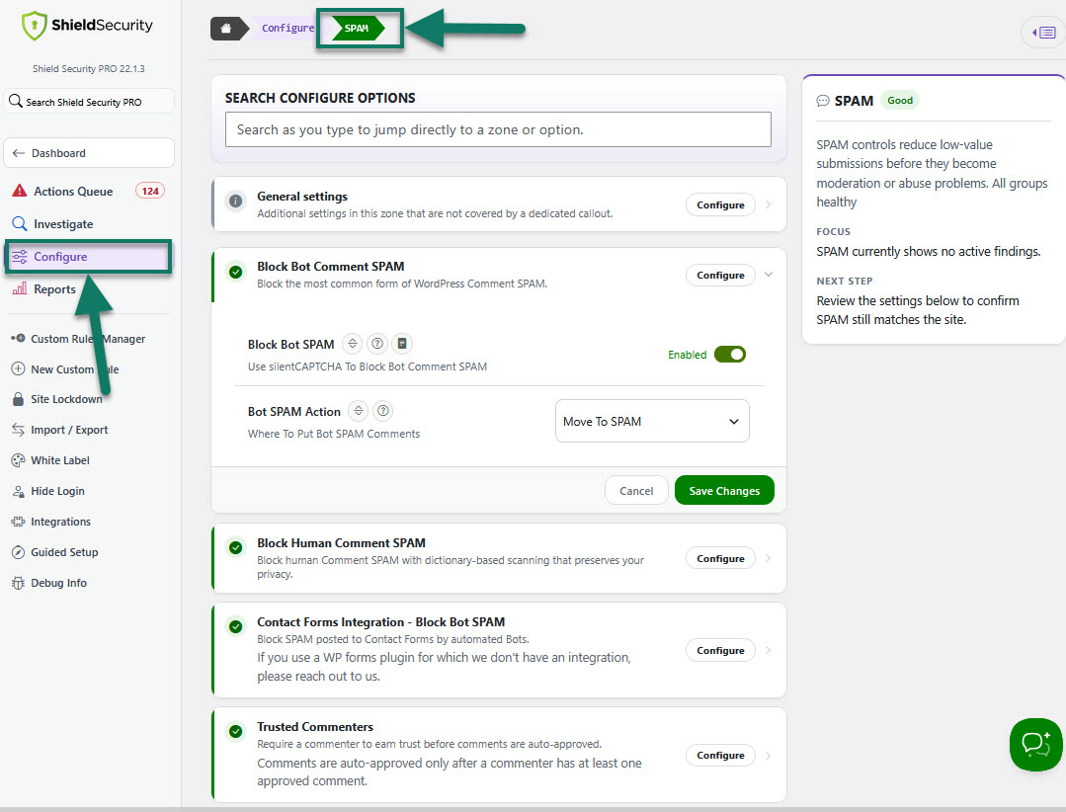Click the Cancel button
The width and height of the screenshot is (1066, 812).
636,491
